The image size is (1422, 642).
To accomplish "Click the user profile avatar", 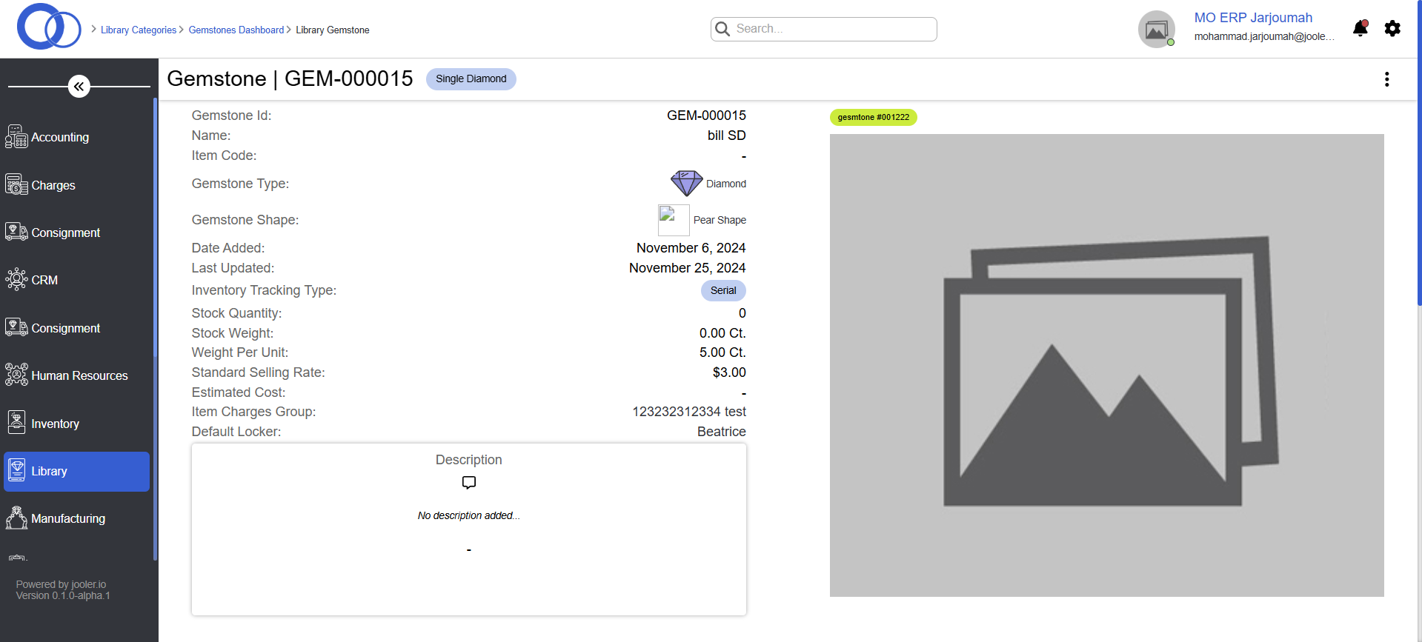I will click(x=1156, y=30).
